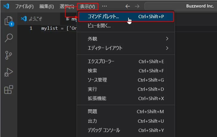Select ソース管理 from the view menu
Image resolution: width=217 pixels, height=137 pixels.
[x=126, y=80]
